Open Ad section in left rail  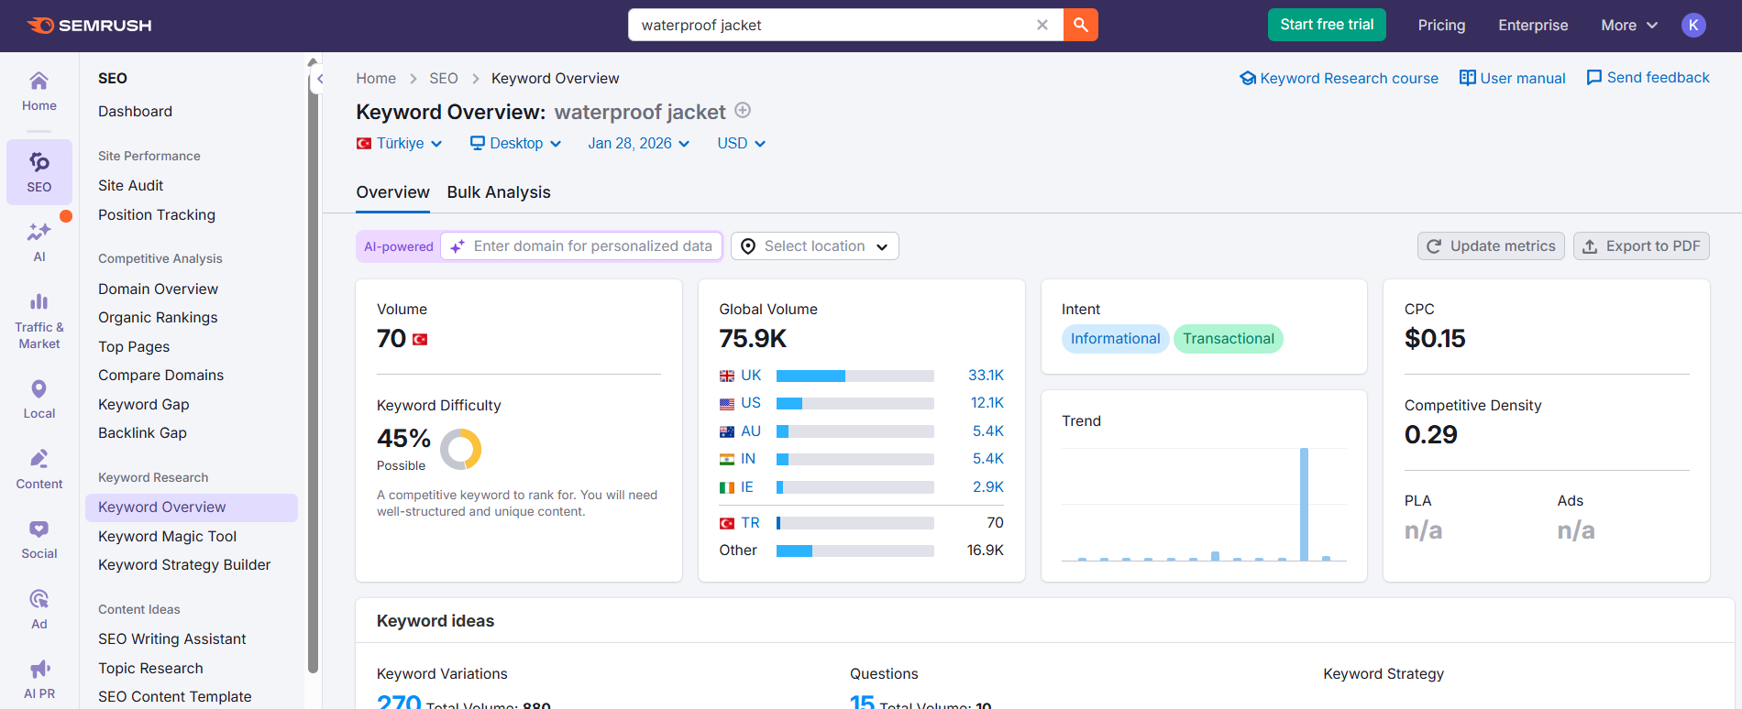tap(39, 610)
